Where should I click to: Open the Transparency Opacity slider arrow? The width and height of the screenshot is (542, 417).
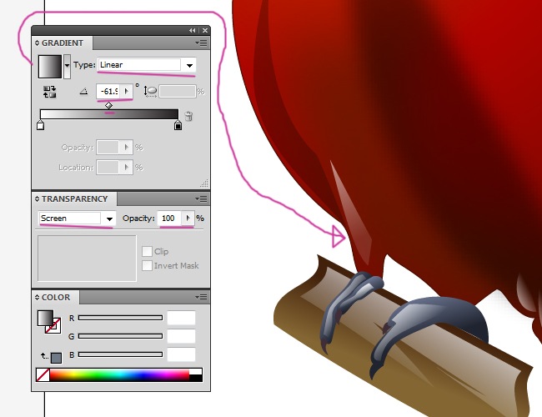pos(188,219)
